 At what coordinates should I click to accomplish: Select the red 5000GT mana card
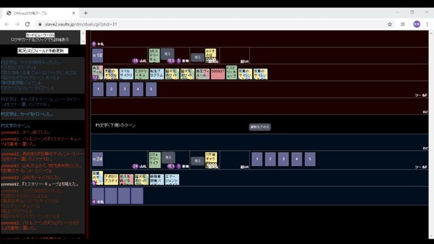click(218, 74)
